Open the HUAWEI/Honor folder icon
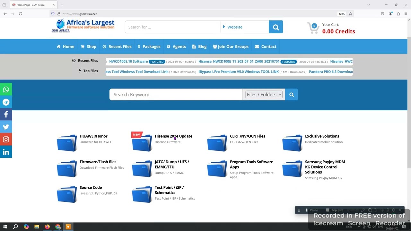This screenshot has width=411, height=231. (x=67, y=143)
